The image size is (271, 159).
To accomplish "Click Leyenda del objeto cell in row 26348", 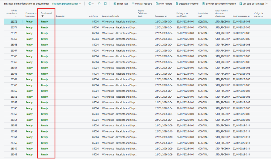I will pos(119,155).
